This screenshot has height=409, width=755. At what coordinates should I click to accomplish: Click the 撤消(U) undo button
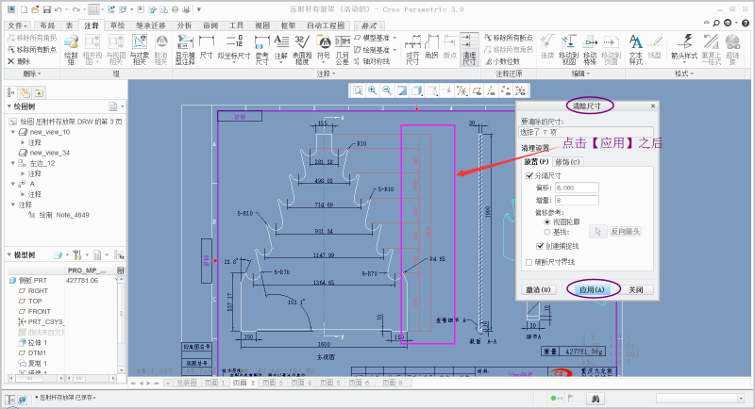pyautogui.click(x=538, y=290)
